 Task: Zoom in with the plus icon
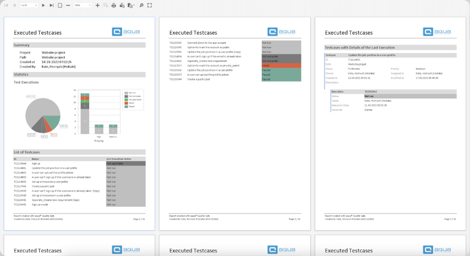97,5
